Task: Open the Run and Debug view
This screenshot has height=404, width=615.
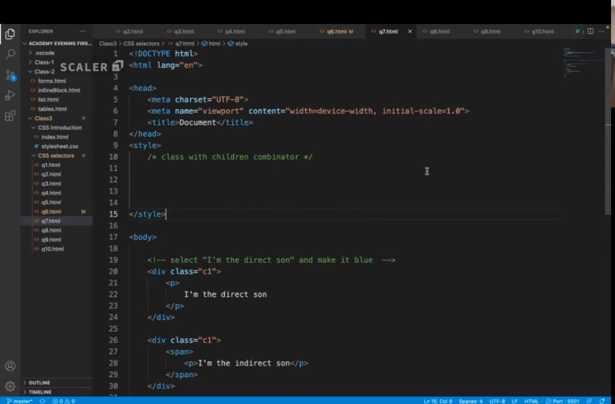Action: pos(10,96)
